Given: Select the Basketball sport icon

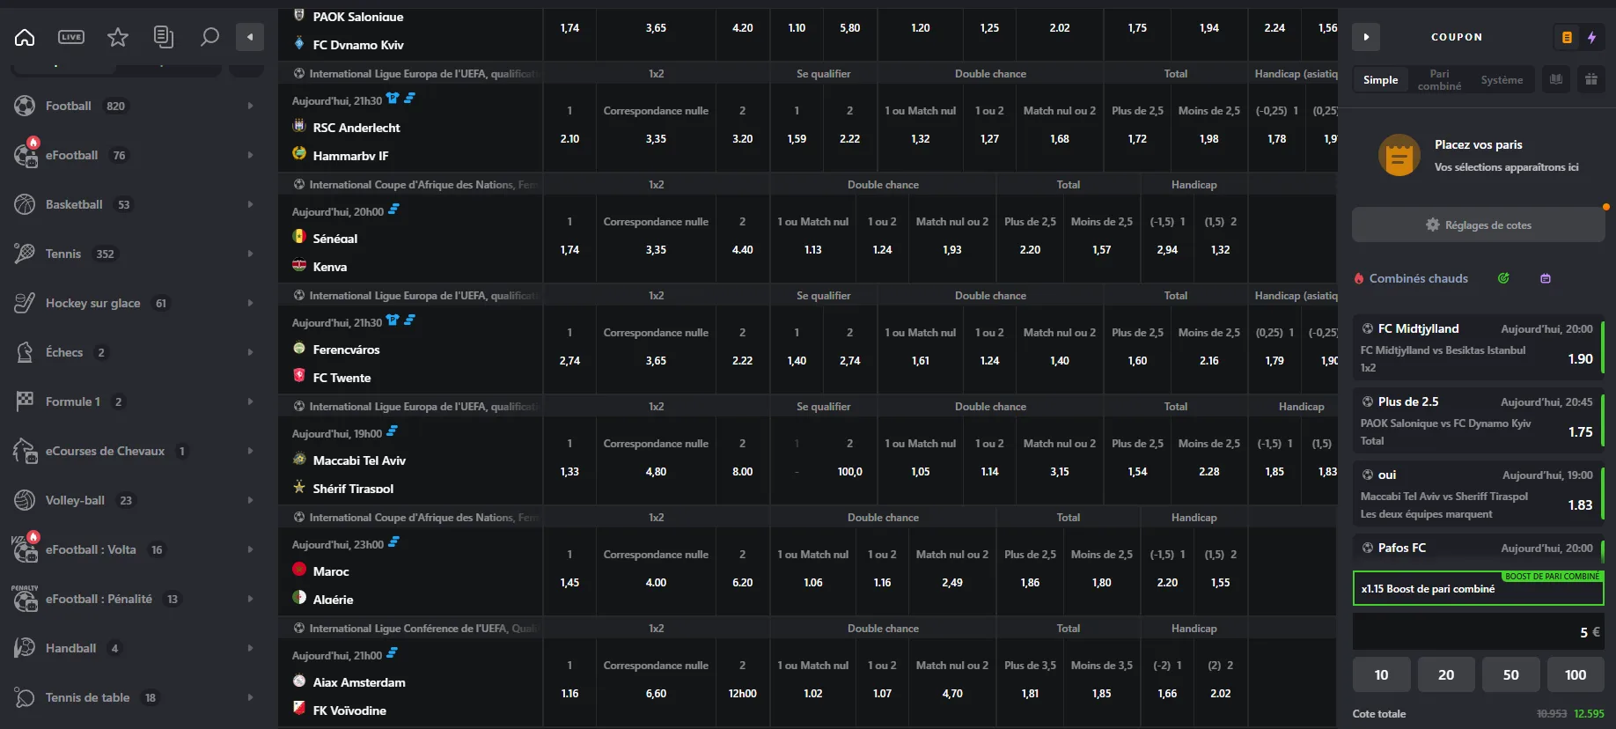Looking at the screenshot, I should click(x=25, y=204).
